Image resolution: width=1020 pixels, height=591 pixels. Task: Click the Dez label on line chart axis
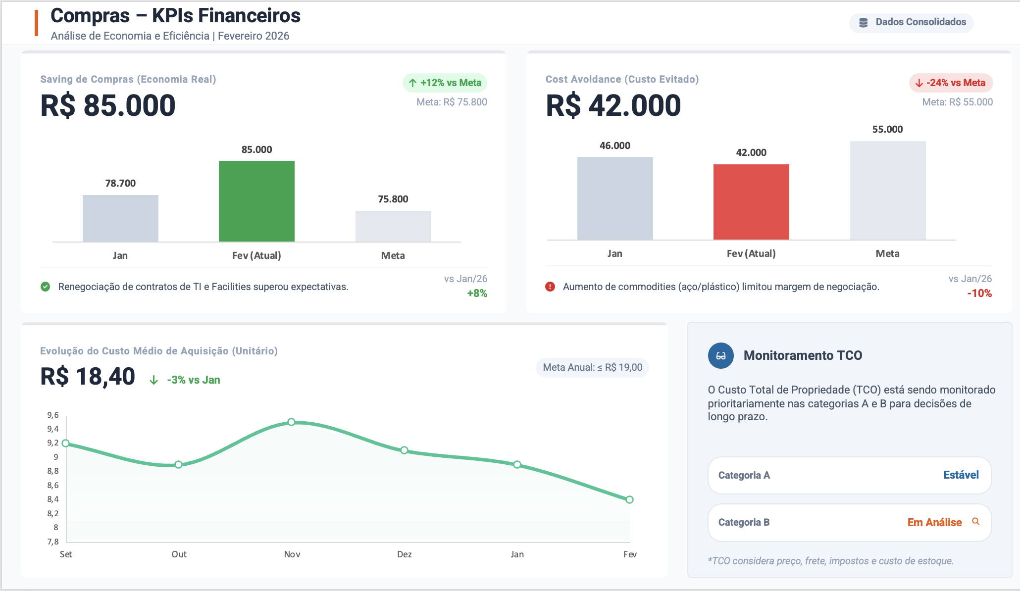coord(405,554)
